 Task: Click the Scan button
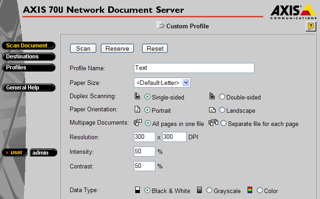pos(83,48)
